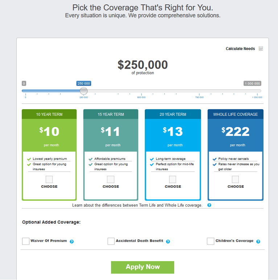The image size is (278, 280).
Task: Enable Accidental Death Benefit checkbox
Action: coord(111,241)
